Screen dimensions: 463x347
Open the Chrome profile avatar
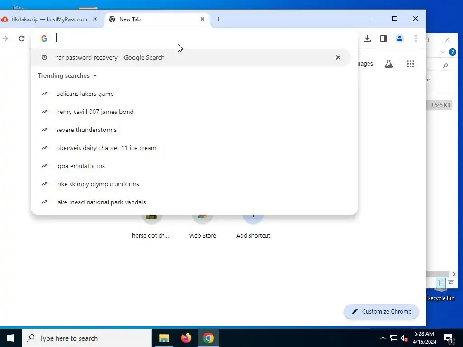[x=400, y=38]
